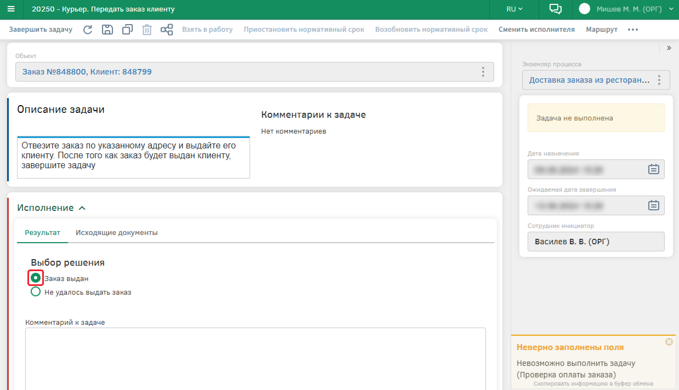
Task: Open the toolbar more-actions ellipsis menu
Action: (x=633, y=30)
